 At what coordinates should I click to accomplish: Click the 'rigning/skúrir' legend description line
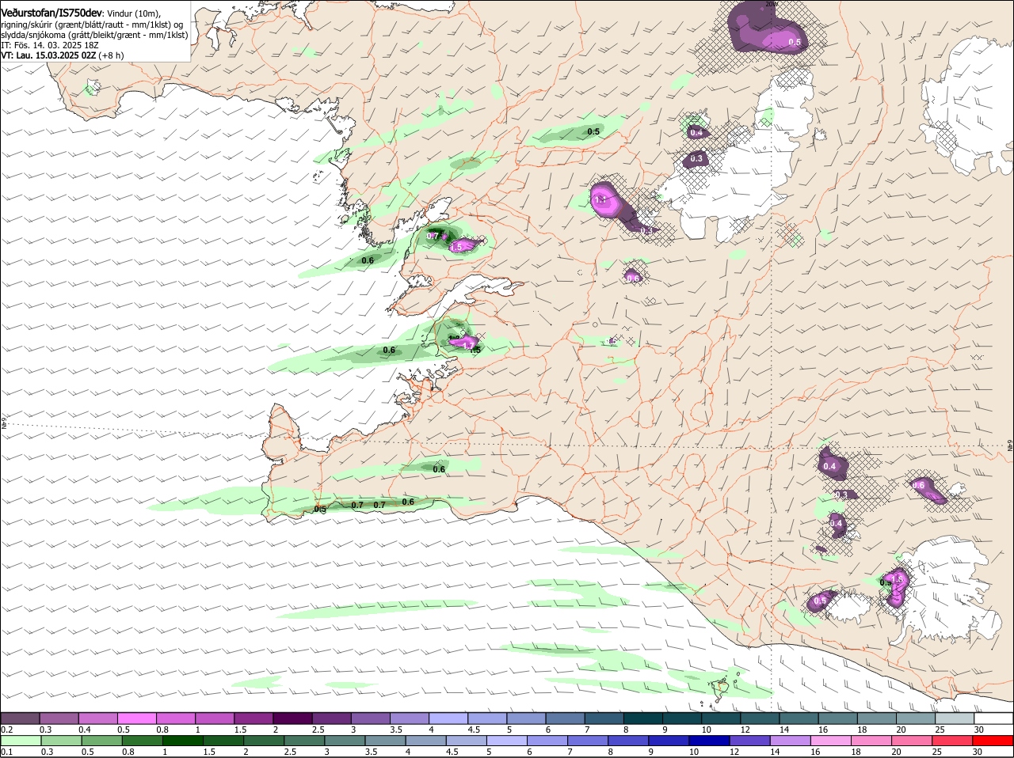pyautogui.click(x=93, y=25)
